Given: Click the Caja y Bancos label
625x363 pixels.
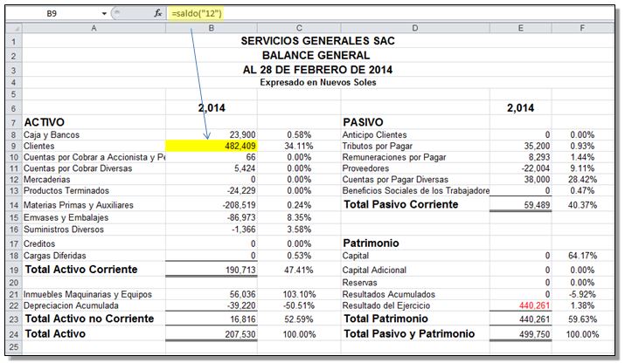Looking at the screenshot, I should click(x=52, y=135).
